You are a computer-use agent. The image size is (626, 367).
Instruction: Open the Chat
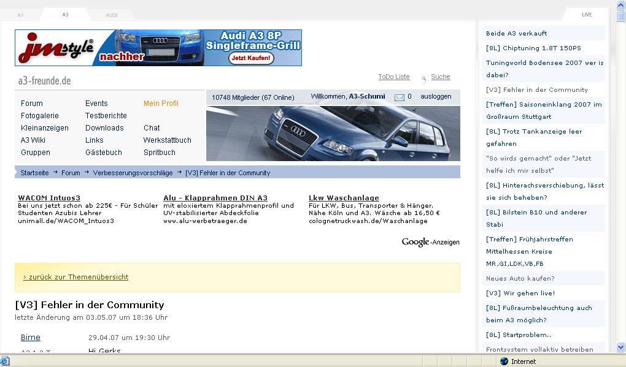click(x=152, y=128)
